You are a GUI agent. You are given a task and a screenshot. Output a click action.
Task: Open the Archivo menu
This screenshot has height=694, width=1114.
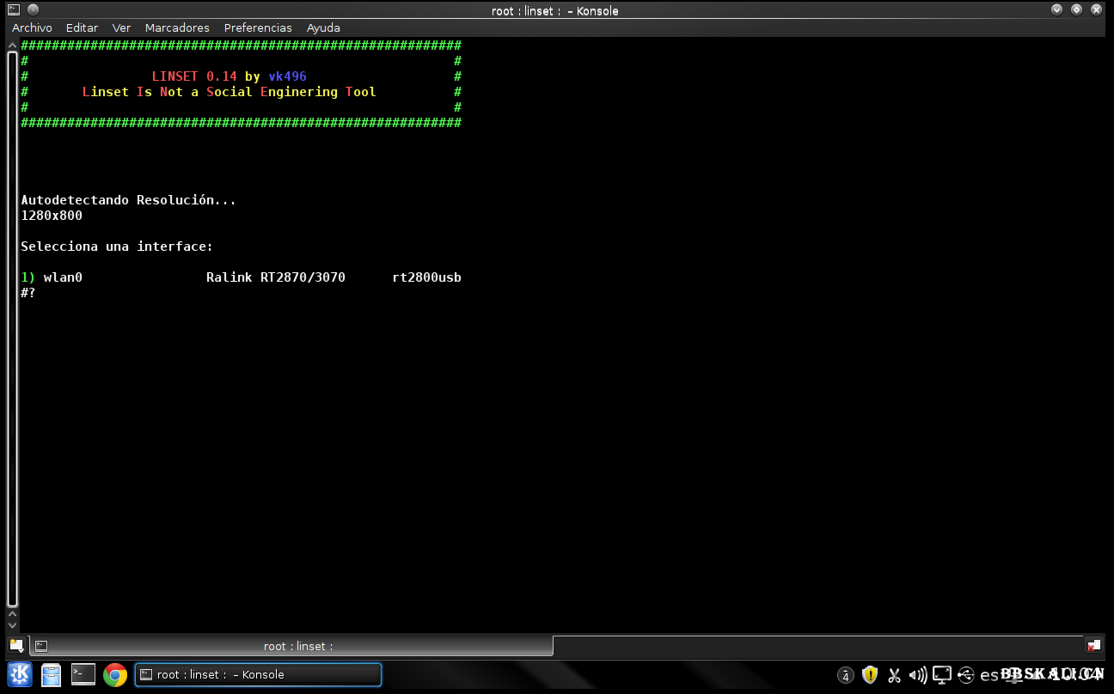pyautogui.click(x=32, y=27)
